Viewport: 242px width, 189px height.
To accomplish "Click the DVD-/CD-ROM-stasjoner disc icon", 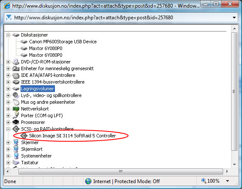I will (16, 62).
